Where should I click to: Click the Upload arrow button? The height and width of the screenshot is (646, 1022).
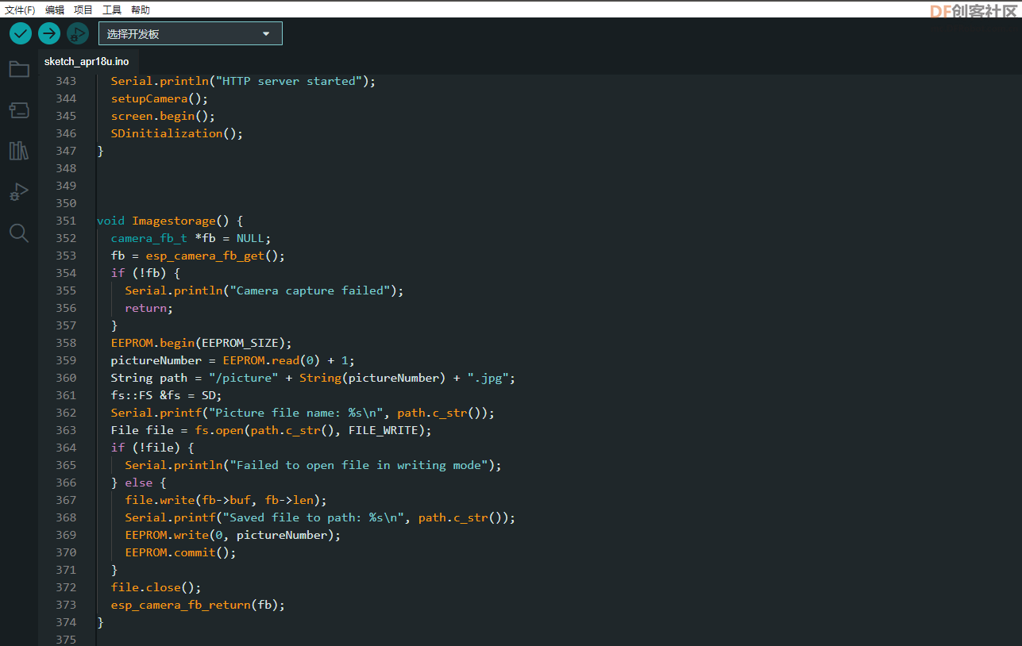tap(49, 33)
